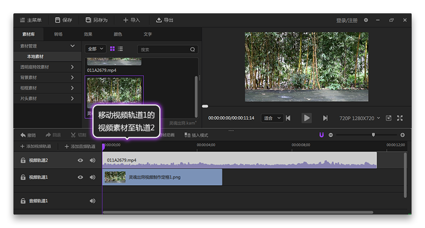
Task: Open the 全部 filter dropdown
Action: [96, 49]
